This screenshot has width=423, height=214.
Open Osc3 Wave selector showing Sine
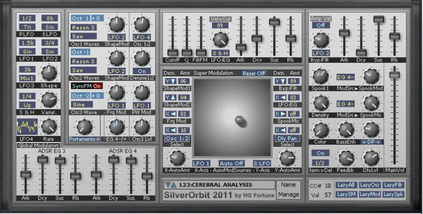[x=82, y=105]
